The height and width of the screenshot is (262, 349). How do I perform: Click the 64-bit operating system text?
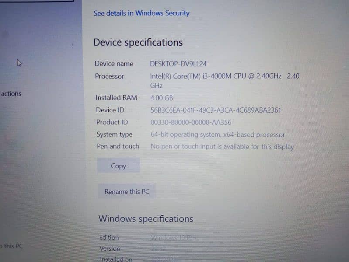tap(217, 134)
